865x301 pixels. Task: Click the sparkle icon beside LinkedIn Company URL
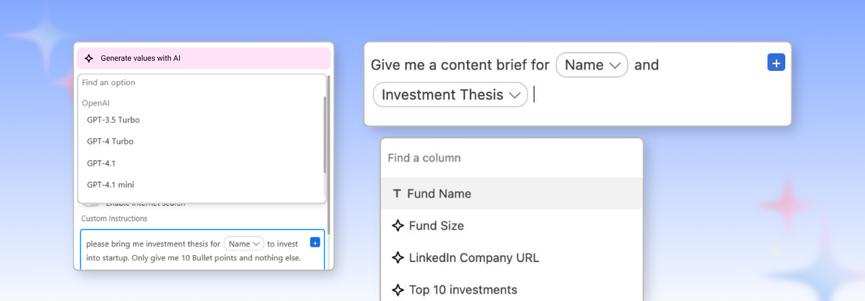(398, 258)
